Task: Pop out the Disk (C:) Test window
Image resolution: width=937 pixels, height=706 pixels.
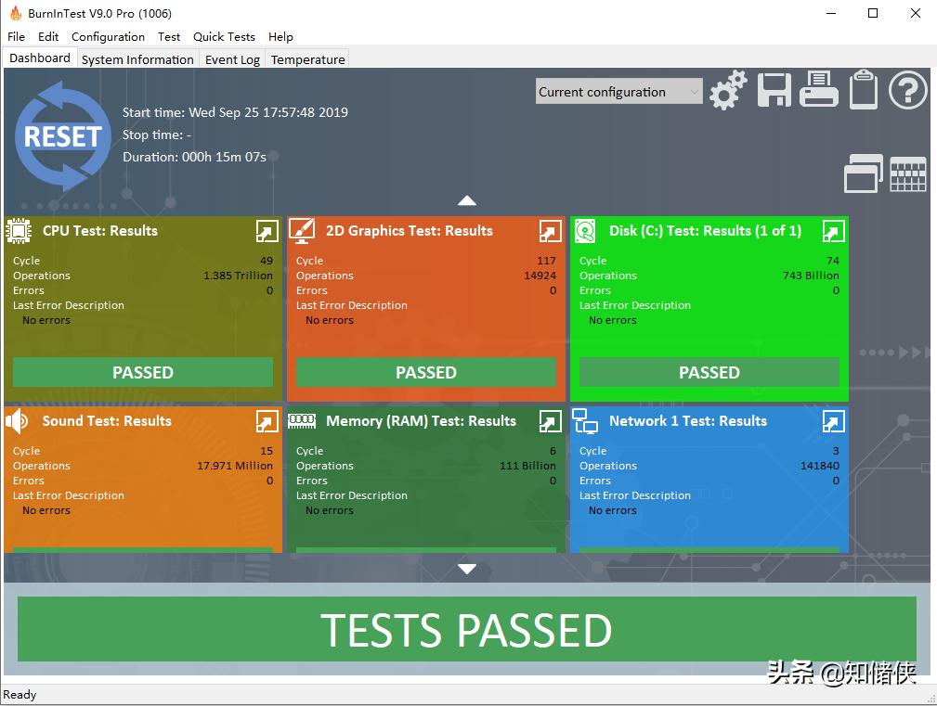Action: 833,231
